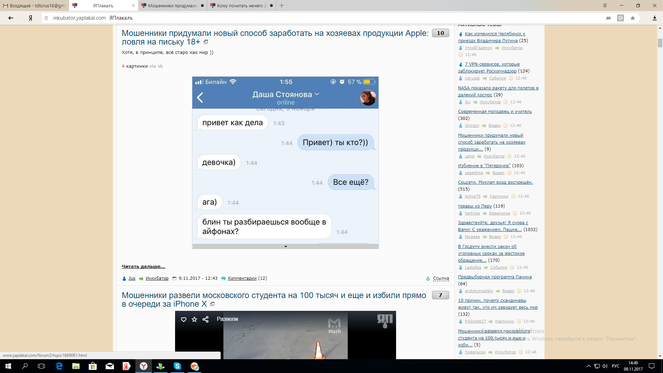Switch to the 'Кому почитать нечего' tab
The image size is (663, 373).
242,6
